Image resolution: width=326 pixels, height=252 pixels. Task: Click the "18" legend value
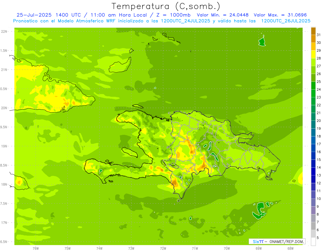[319, 136]
